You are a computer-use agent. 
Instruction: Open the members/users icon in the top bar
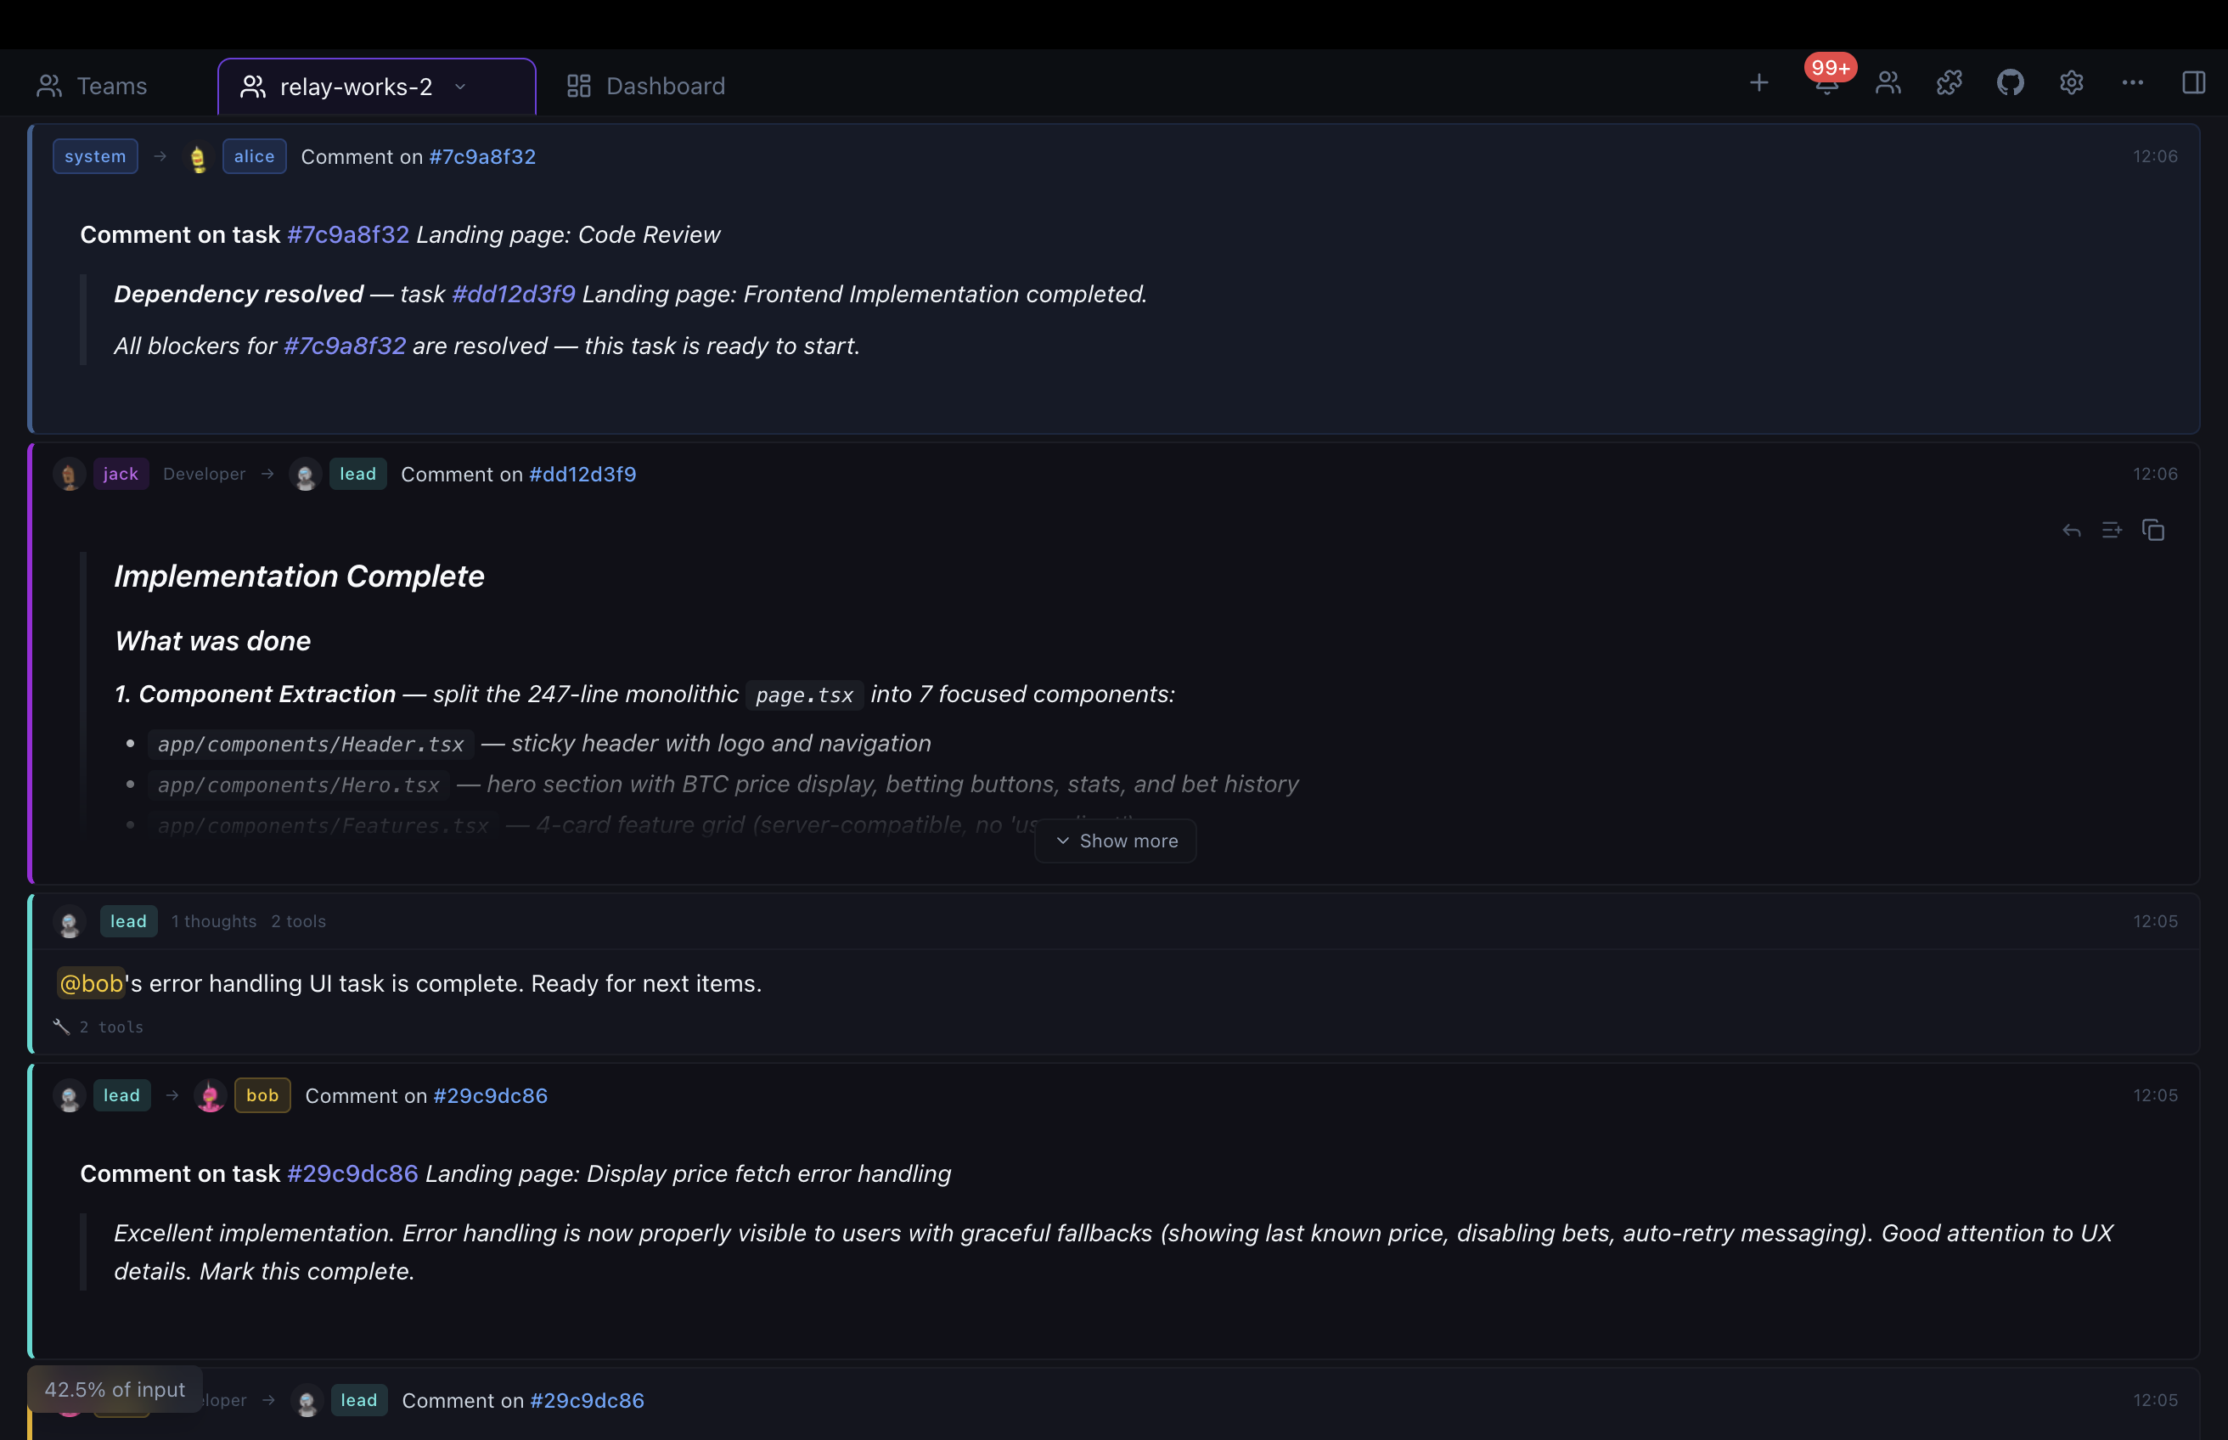click(1887, 83)
